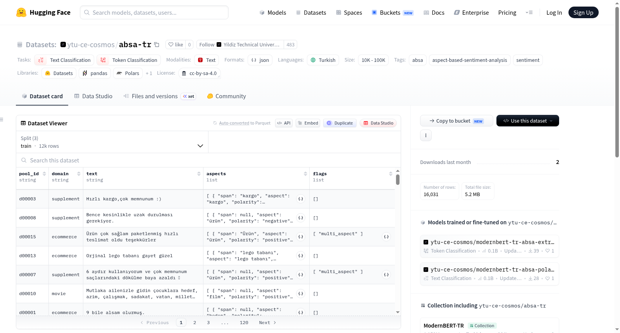Expand aspects JSON in row d00007
This screenshot has height=333, width=620.
(x=301, y=275)
